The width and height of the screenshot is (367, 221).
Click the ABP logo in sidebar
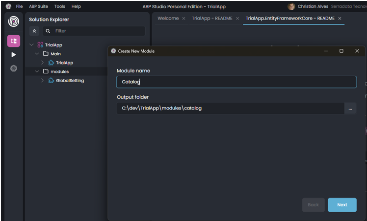(x=13, y=22)
